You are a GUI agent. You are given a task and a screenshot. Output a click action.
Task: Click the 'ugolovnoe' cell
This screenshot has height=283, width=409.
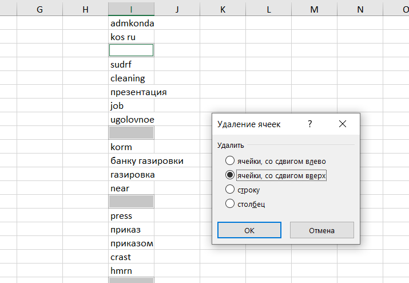tap(131, 120)
